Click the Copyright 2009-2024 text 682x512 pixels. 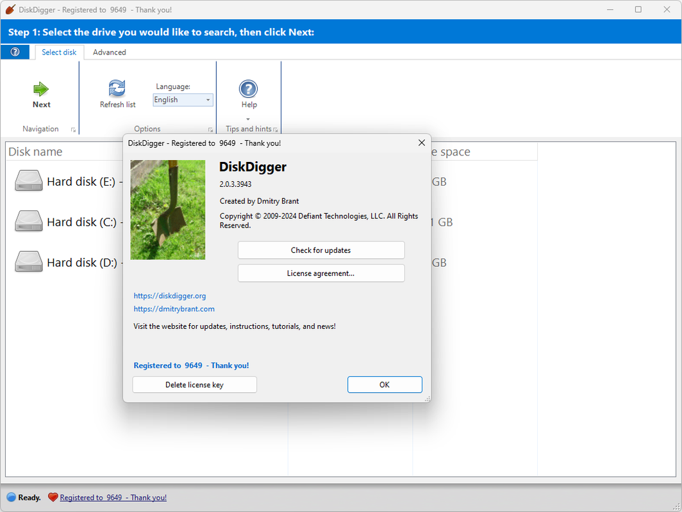click(319, 221)
